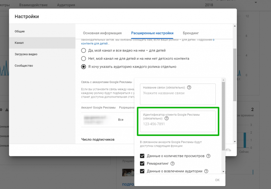Click the settings dialog scroll up arrow
Image resolution: width=271 pixels, height=189 pixels.
click(235, 26)
